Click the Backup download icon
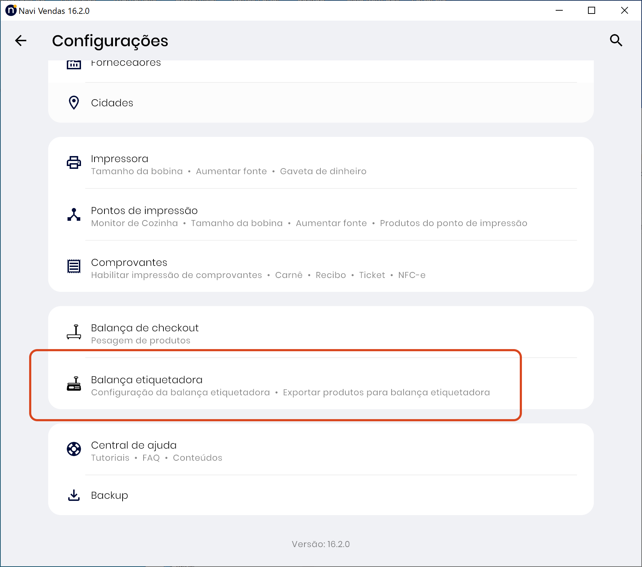This screenshot has height=567, width=642. pos(74,495)
